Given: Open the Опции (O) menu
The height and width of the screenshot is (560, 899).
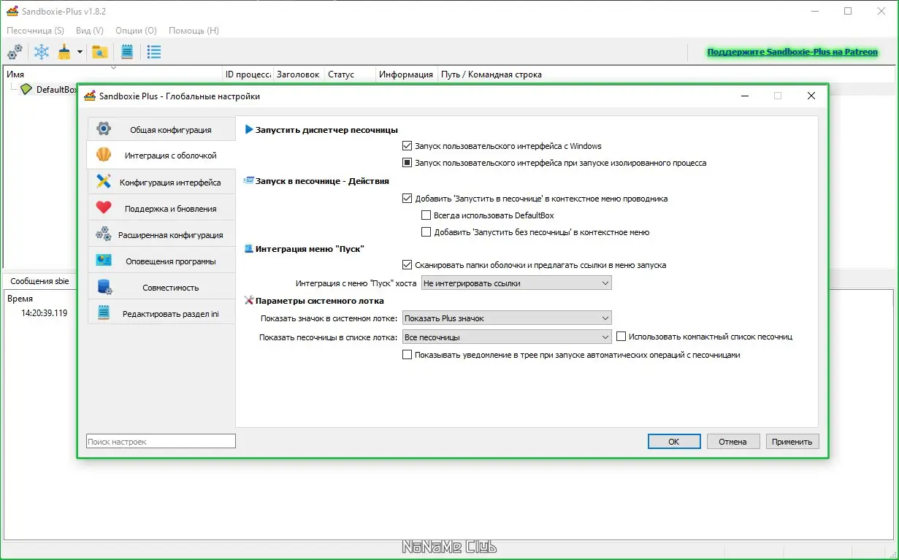Looking at the screenshot, I should pyautogui.click(x=136, y=31).
